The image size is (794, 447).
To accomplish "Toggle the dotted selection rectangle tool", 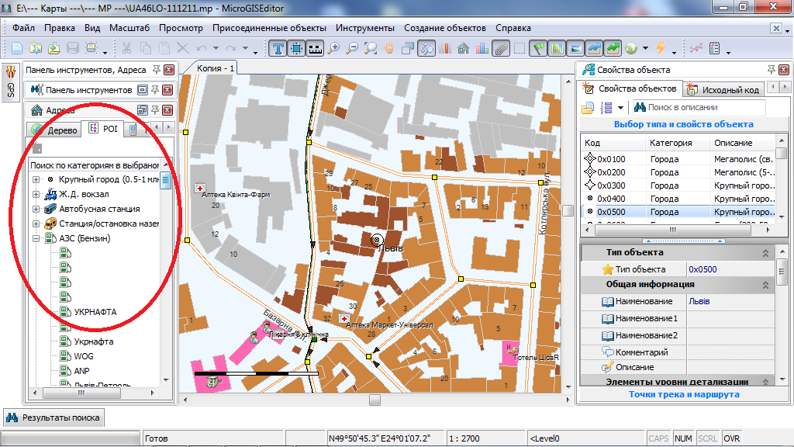I will [x=519, y=48].
